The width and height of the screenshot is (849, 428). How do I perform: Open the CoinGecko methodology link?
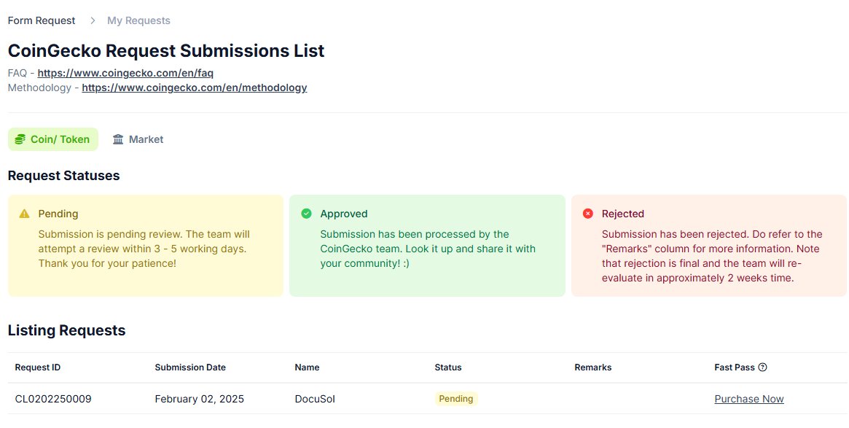195,87
